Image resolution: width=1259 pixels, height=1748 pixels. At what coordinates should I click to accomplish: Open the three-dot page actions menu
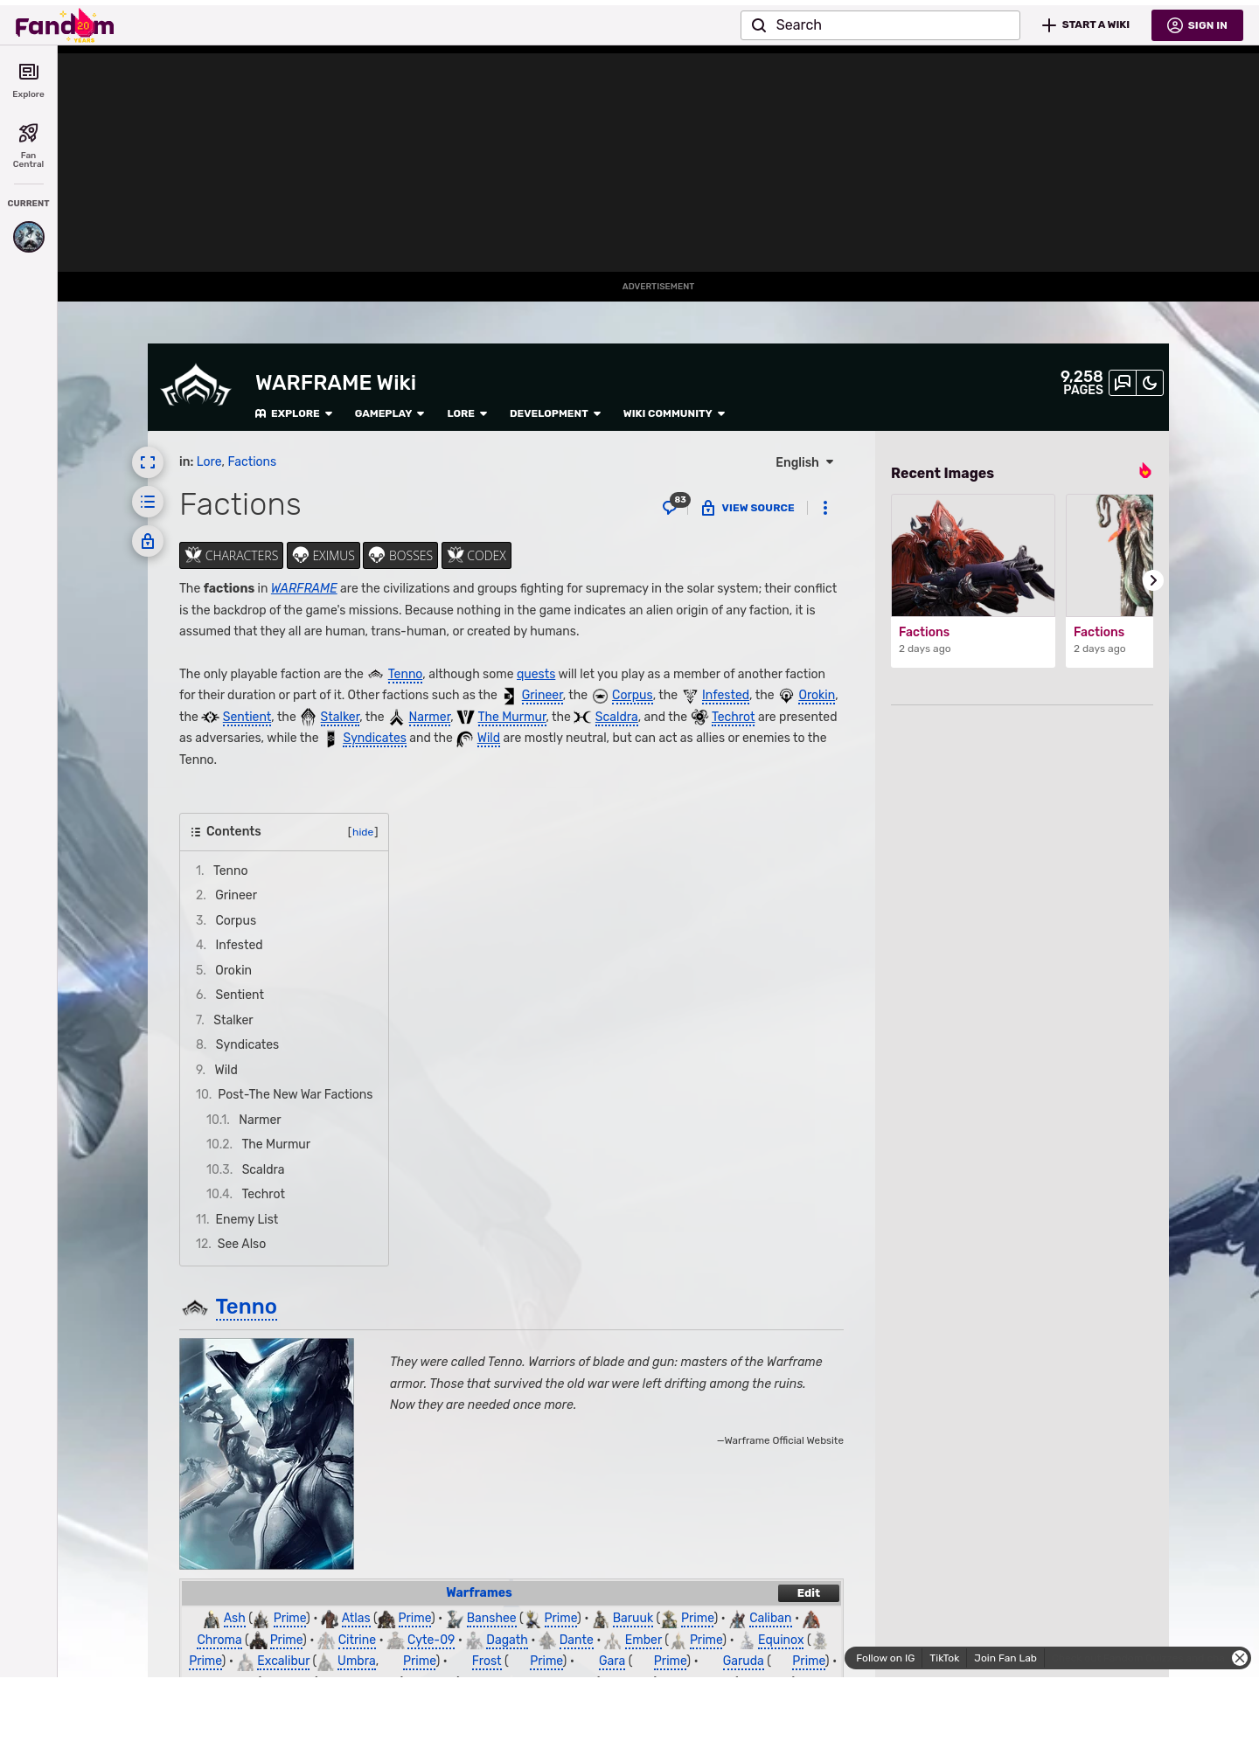coord(824,508)
